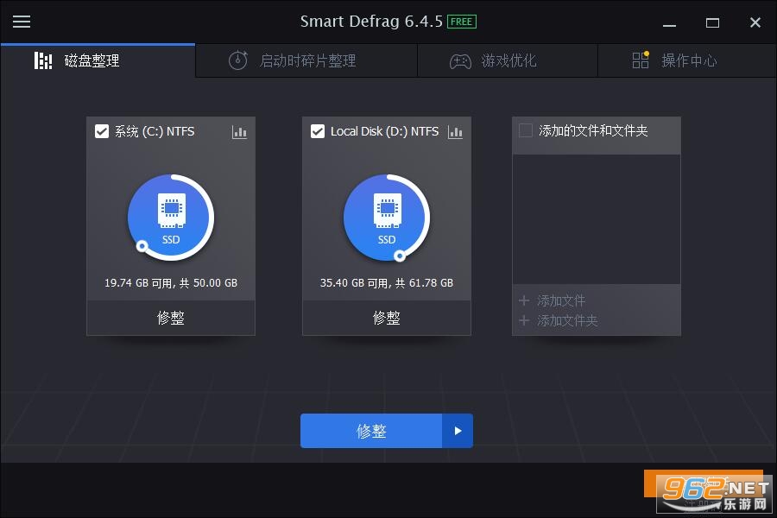Start the main blue 修整 button

click(x=371, y=431)
